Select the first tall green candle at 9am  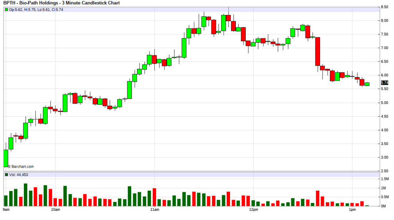click(6, 158)
